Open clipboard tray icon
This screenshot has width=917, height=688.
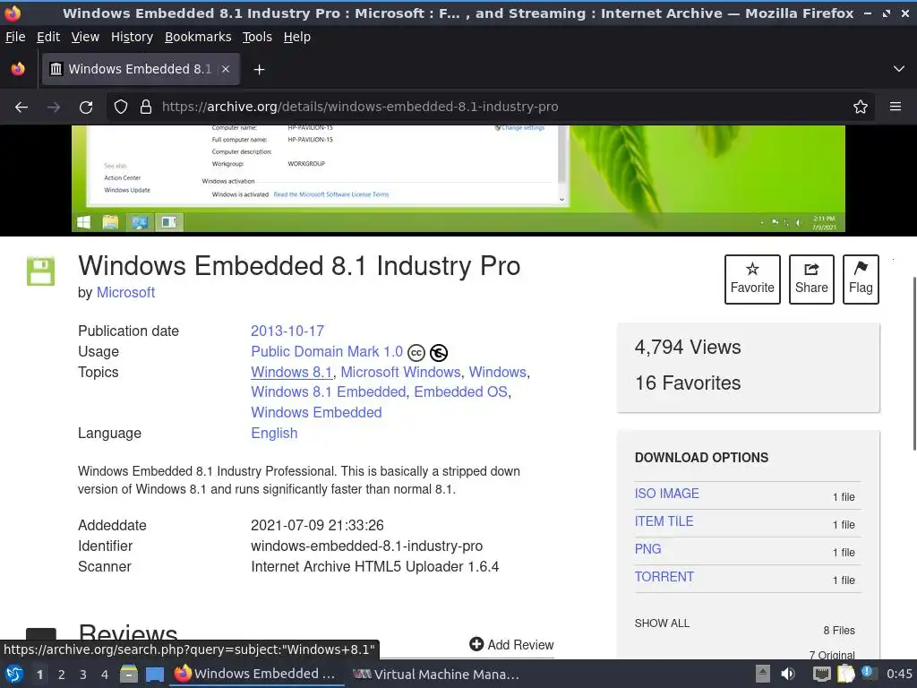click(845, 674)
